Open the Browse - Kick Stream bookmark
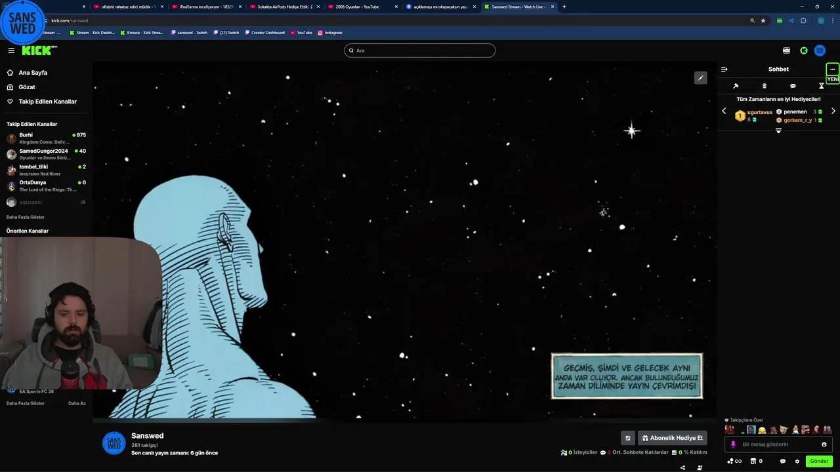The height and width of the screenshot is (472, 840). 142,33
